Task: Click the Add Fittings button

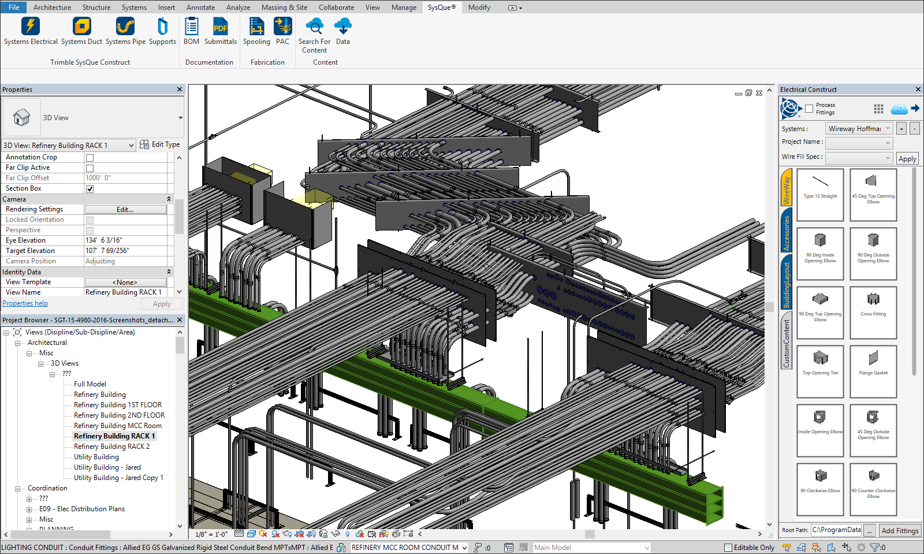Action: pos(900,530)
